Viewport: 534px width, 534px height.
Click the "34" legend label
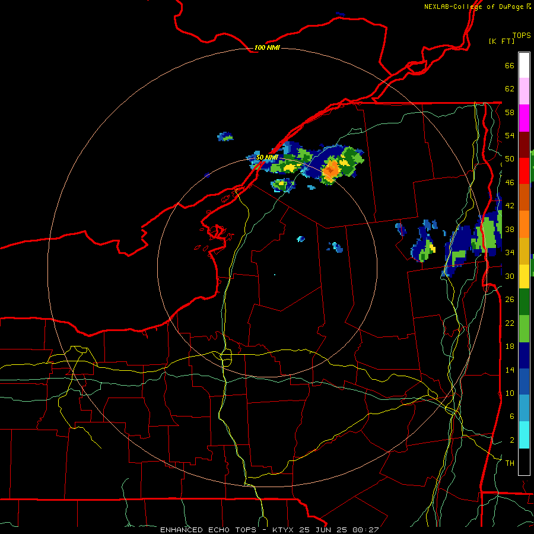tap(510, 252)
